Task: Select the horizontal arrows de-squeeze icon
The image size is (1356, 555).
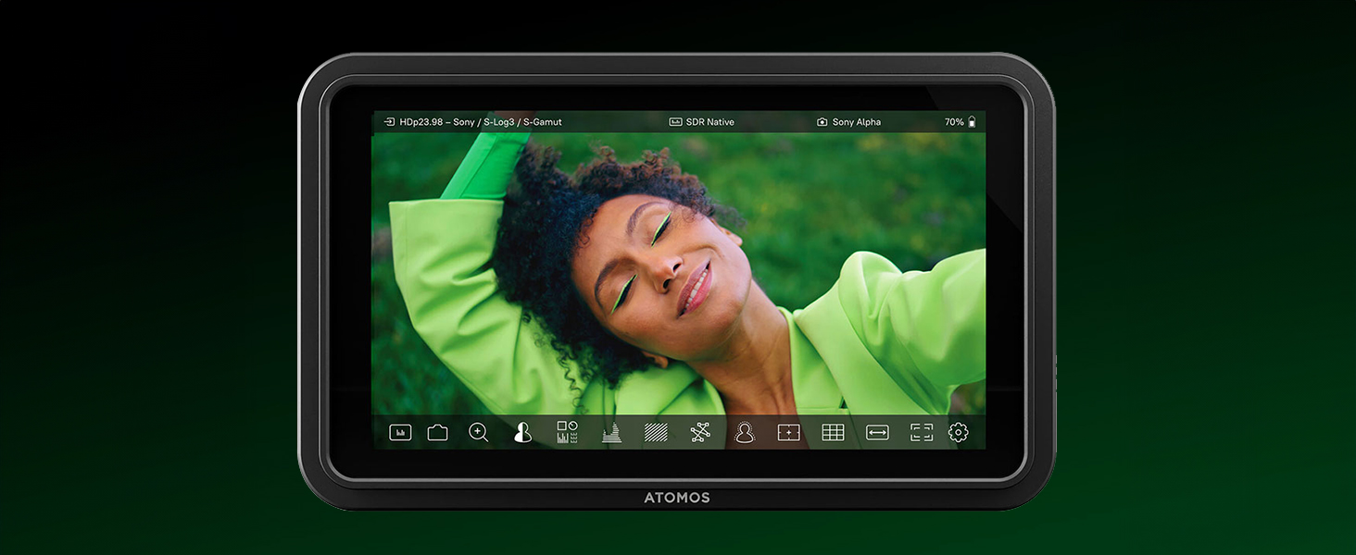Action: [x=877, y=432]
